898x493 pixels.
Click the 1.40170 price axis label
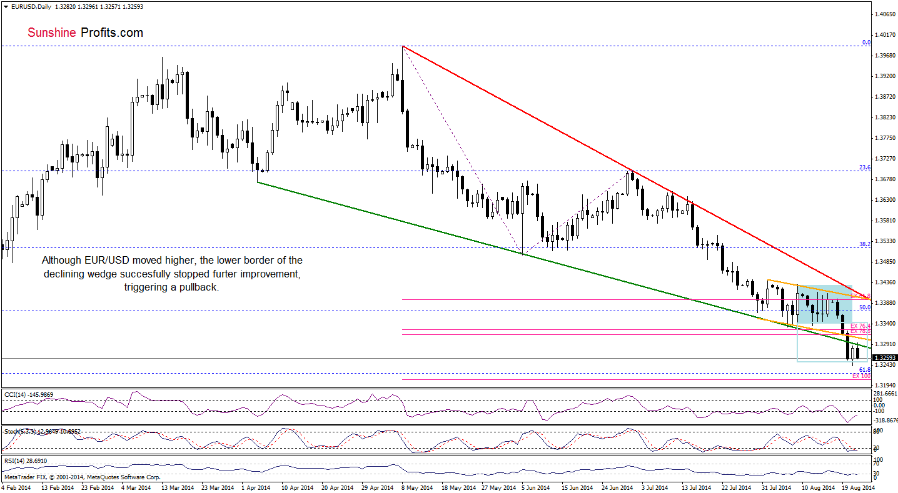click(x=885, y=35)
